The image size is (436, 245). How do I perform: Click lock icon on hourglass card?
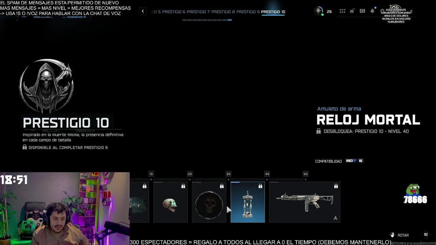point(260,186)
